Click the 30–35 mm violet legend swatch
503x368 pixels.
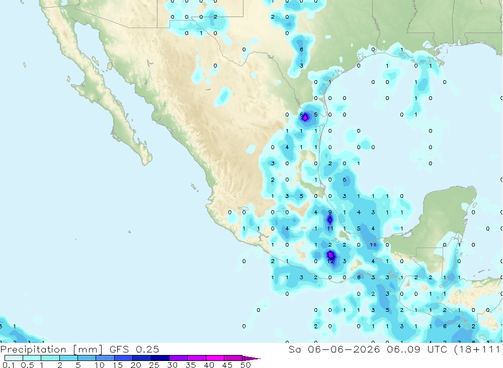click(x=179, y=358)
